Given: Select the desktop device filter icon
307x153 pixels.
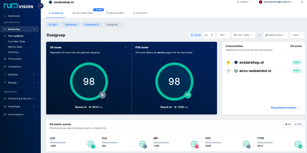Looking at the screenshot, I should pos(206,35).
